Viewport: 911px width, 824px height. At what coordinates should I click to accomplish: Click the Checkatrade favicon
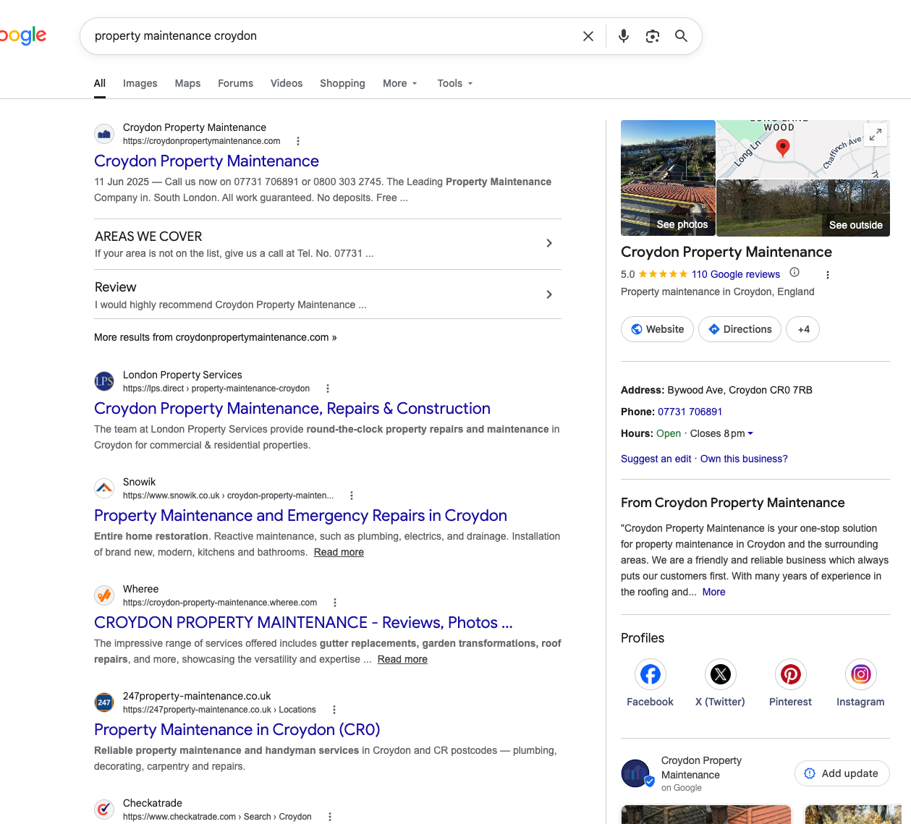pyautogui.click(x=104, y=810)
